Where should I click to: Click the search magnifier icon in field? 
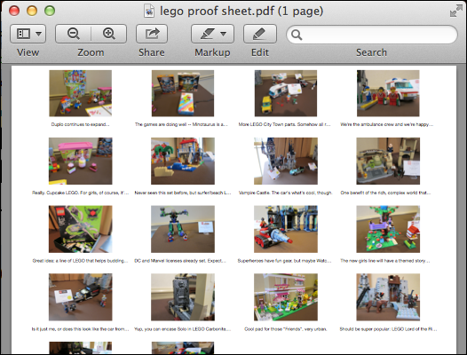point(297,35)
